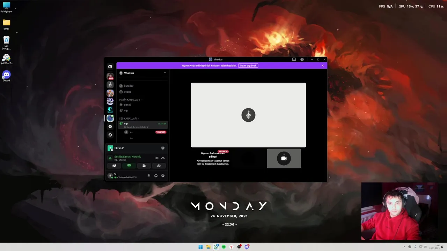Collapse the SES KANALLARI category

pos(129,119)
